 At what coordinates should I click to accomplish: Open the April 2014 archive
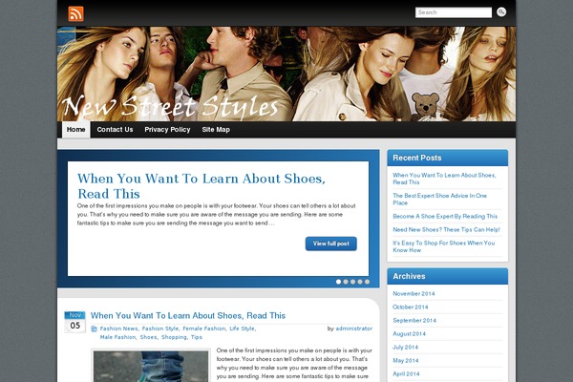click(x=406, y=374)
